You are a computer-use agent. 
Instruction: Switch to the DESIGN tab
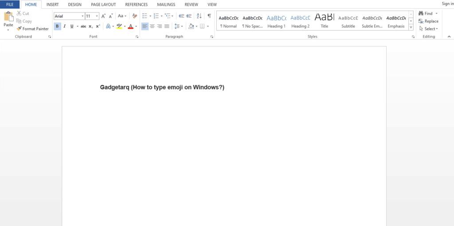pyautogui.click(x=74, y=4)
